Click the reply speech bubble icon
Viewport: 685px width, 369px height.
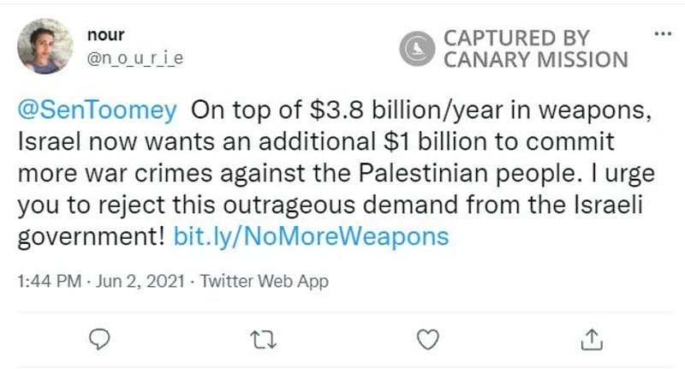coord(101,339)
